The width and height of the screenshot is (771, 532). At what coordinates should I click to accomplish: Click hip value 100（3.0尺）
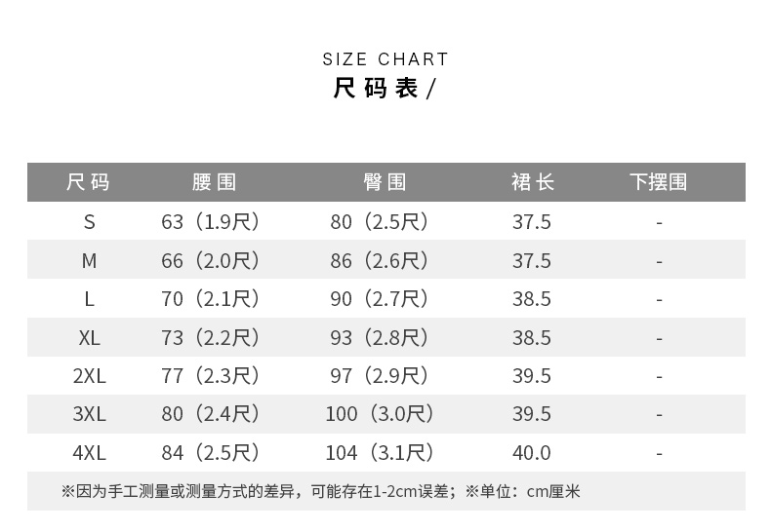(380, 414)
